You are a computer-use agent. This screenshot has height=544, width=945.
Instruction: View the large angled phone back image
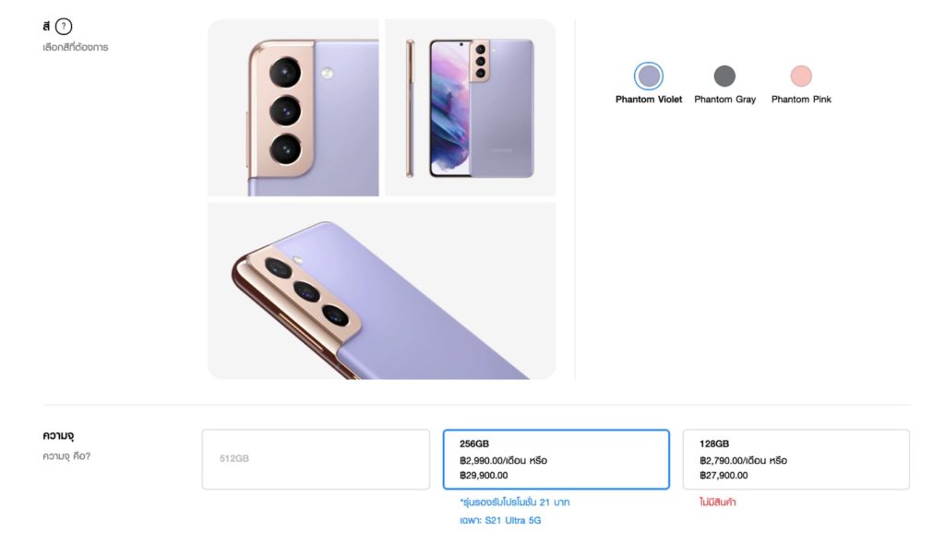pyautogui.click(x=381, y=290)
